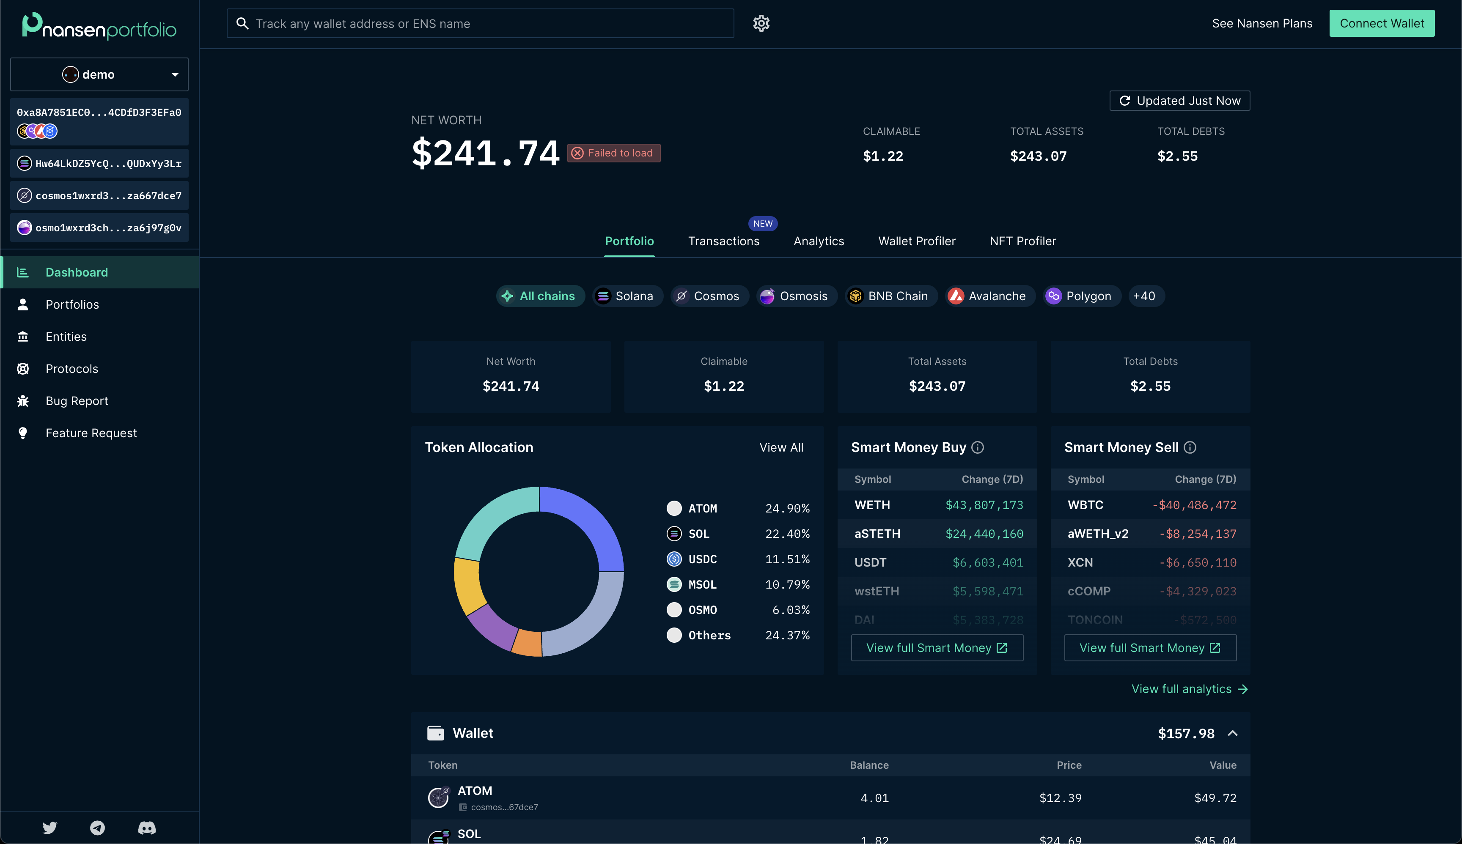
Task: Open the Wallet Profiler tab
Action: (x=916, y=241)
